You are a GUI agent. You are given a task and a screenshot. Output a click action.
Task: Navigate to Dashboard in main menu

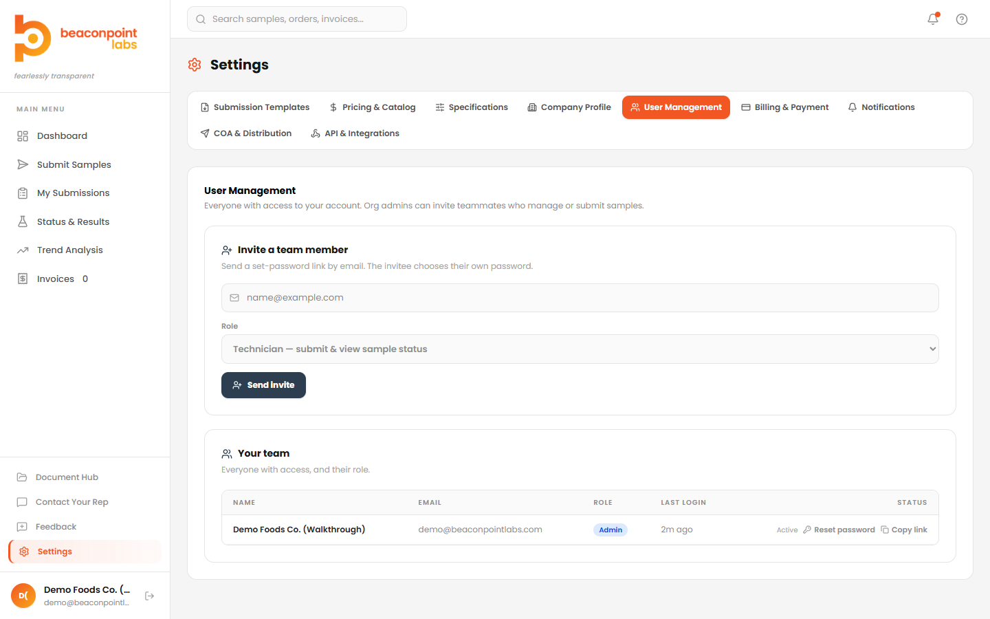point(85,136)
